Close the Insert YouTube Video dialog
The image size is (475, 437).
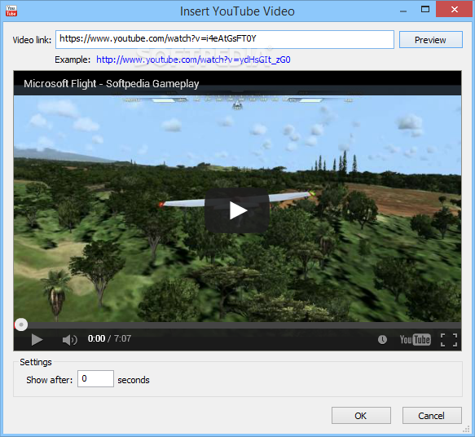[x=455, y=10]
